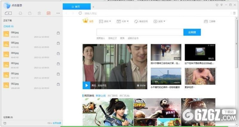The image size is (239, 127).
Task: Open the three-dots more options menu
Action: (x=58, y=13)
